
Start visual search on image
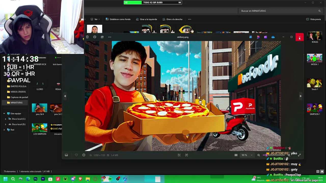point(179,155)
